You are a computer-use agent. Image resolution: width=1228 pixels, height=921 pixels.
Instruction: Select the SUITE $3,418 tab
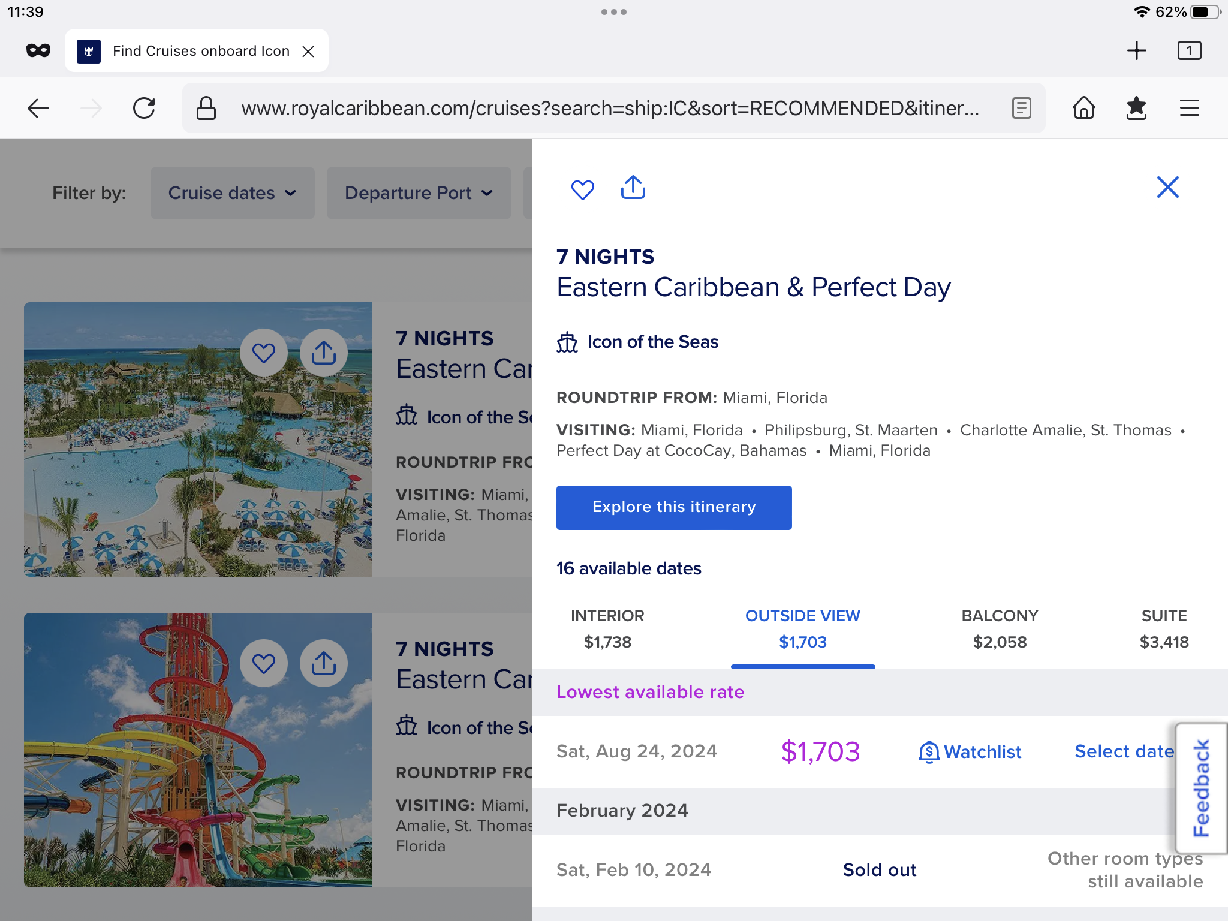tap(1164, 630)
